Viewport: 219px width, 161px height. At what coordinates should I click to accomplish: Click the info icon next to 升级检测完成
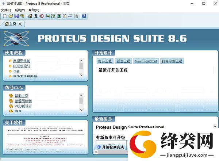[99, 147]
